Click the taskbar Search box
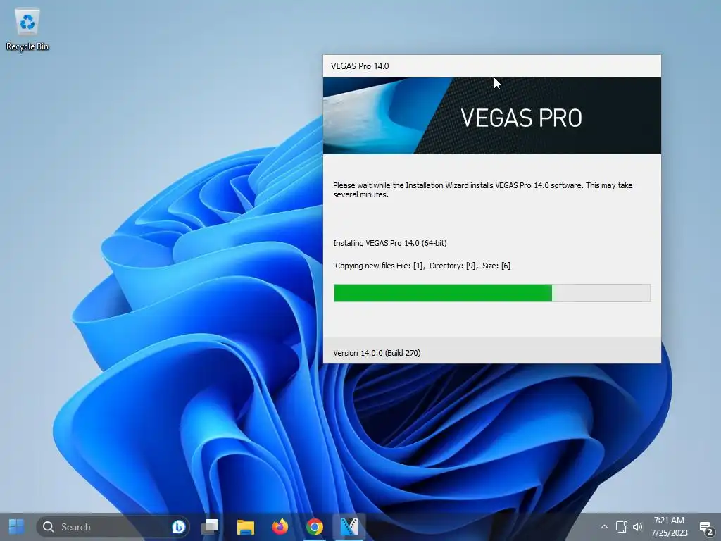Viewport: 721px width, 541px height. coord(113,527)
